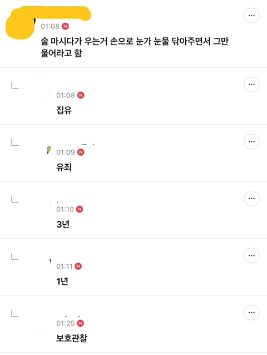Select the reply text 보호관찰

click(72, 338)
